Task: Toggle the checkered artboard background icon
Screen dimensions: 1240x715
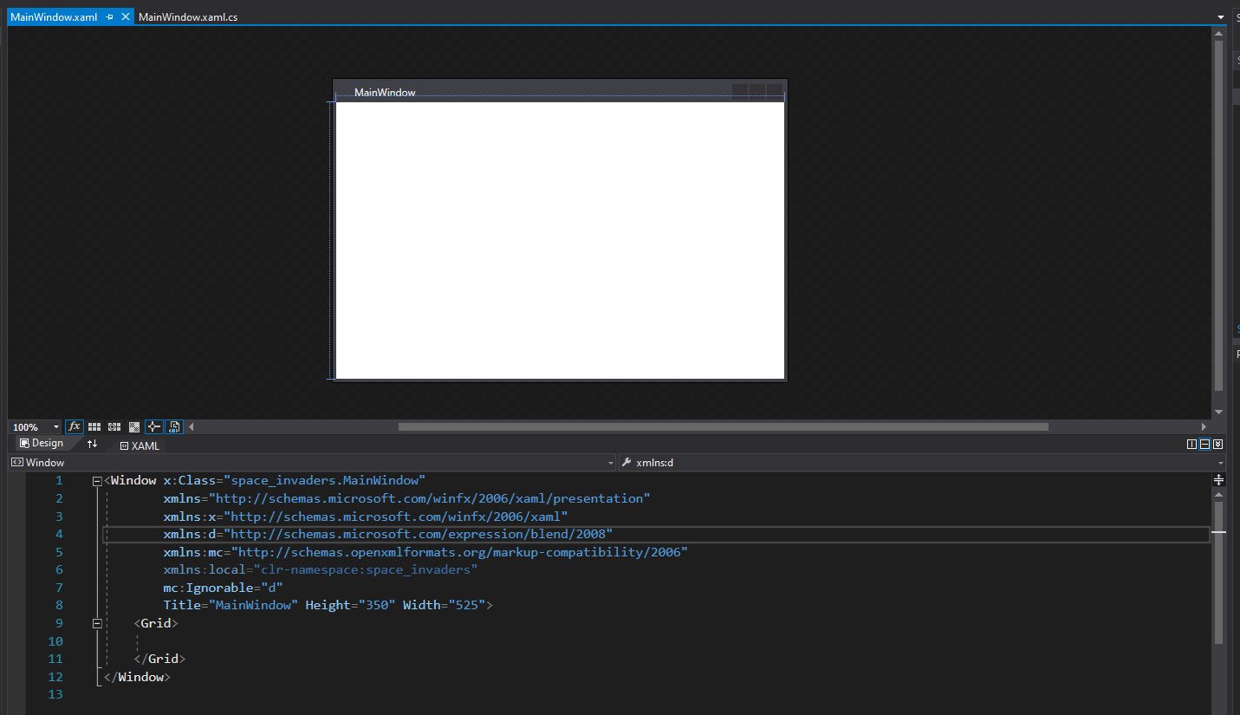Action: pyautogui.click(x=133, y=426)
